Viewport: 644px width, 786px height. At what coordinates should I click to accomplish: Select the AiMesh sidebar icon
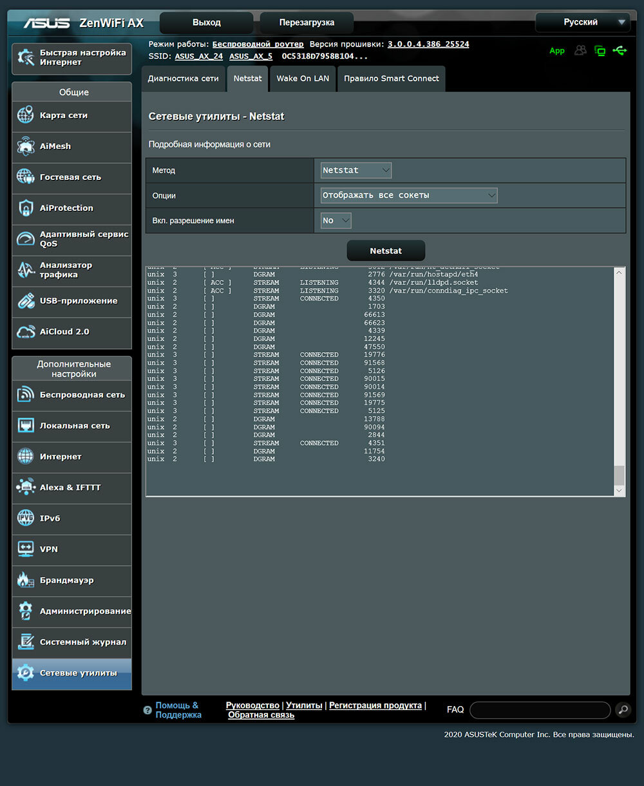tap(26, 146)
